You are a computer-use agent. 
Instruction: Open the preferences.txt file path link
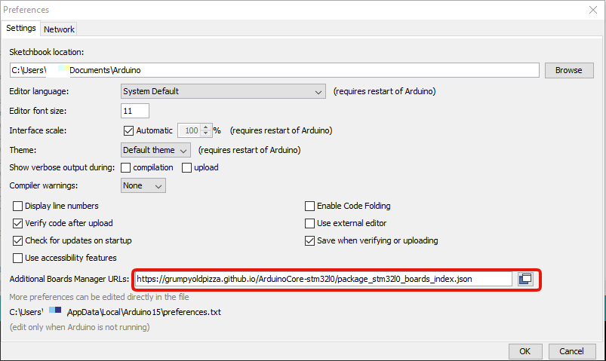[114, 311]
